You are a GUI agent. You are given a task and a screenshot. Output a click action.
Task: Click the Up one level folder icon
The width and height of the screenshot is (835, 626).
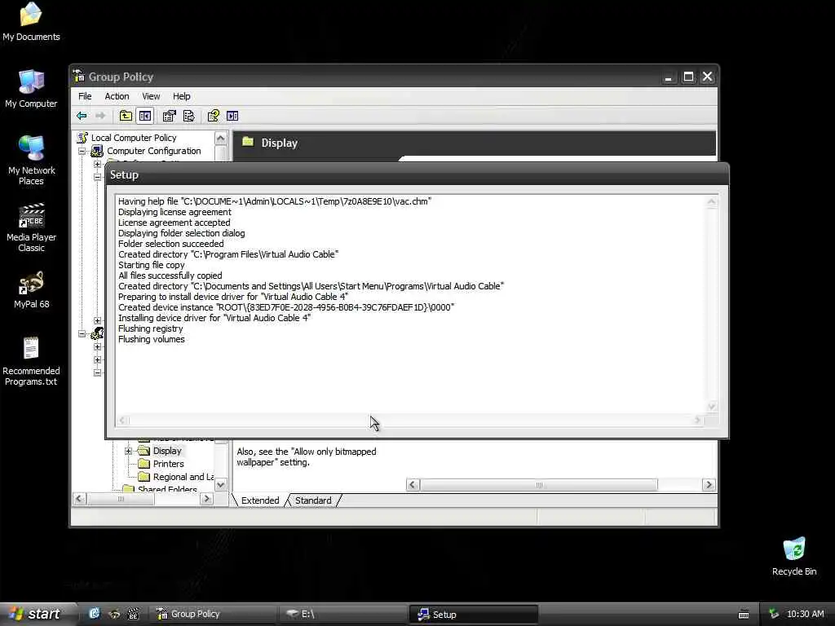126,116
